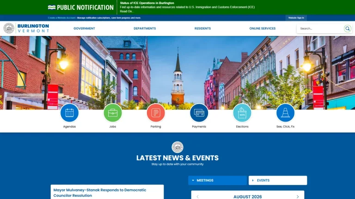The width and height of the screenshot is (355, 199).
Task: Click the See, Click, Fix cone icon
Action: 285,112
